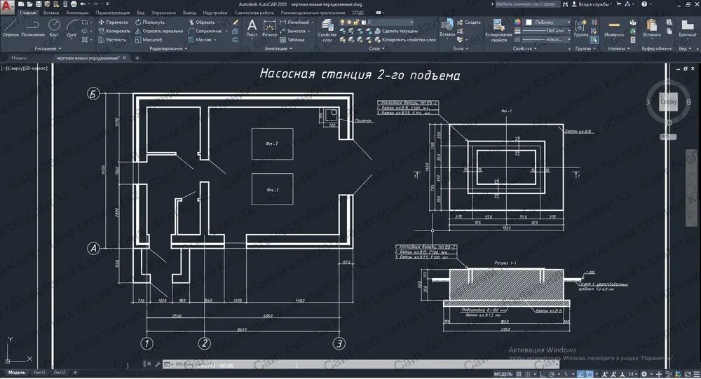Viewport: 701px width, 379px height.
Task: Click the Измерить measure tool
Action: click(x=614, y=28)
